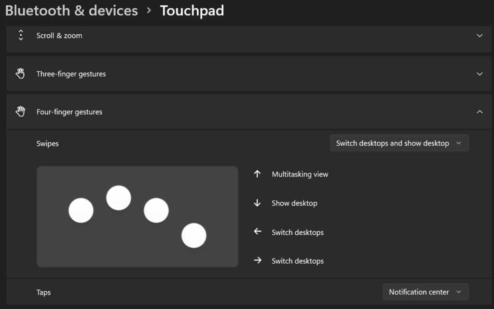Click the down arrow beside Show desktop
Screen dimensions: 494x309
[x=258, y=203]
